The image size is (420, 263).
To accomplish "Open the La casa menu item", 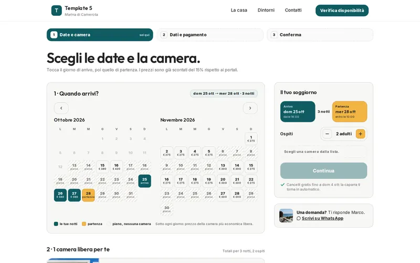I will click(x=239, y=10).
